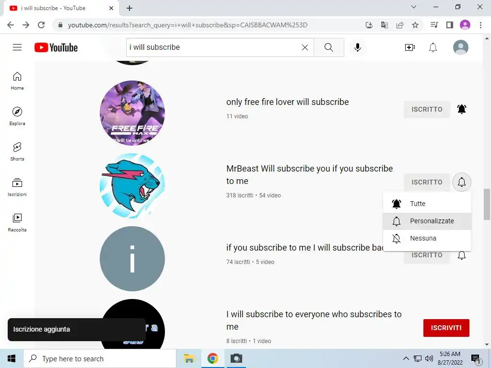
Task: Select the 'i will subscribe - YouTube' tab
Action: pyautogui.click(x=61, y=8)
